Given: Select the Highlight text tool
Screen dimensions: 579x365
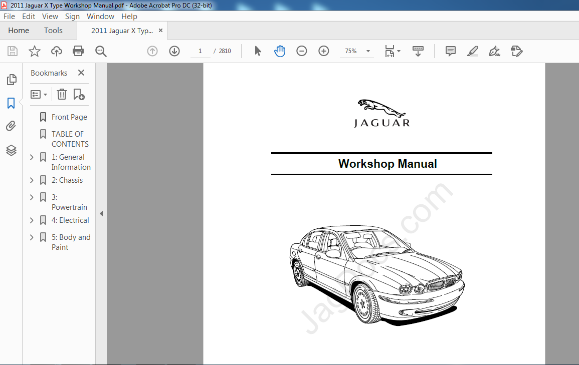Looking at the screenshot, I should pos(473,51).
